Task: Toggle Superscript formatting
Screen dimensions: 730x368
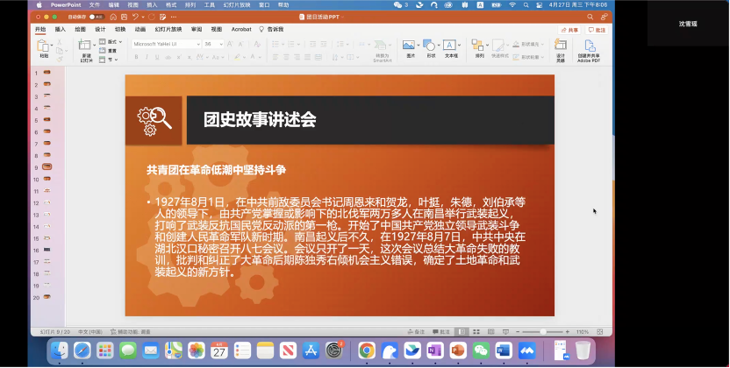Action: coord(179,57)
